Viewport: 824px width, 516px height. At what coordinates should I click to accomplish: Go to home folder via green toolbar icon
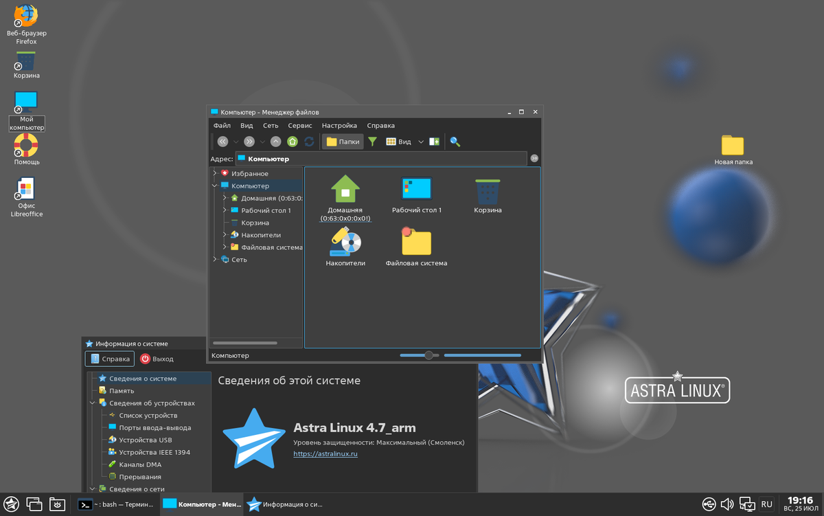click(293, 142)
